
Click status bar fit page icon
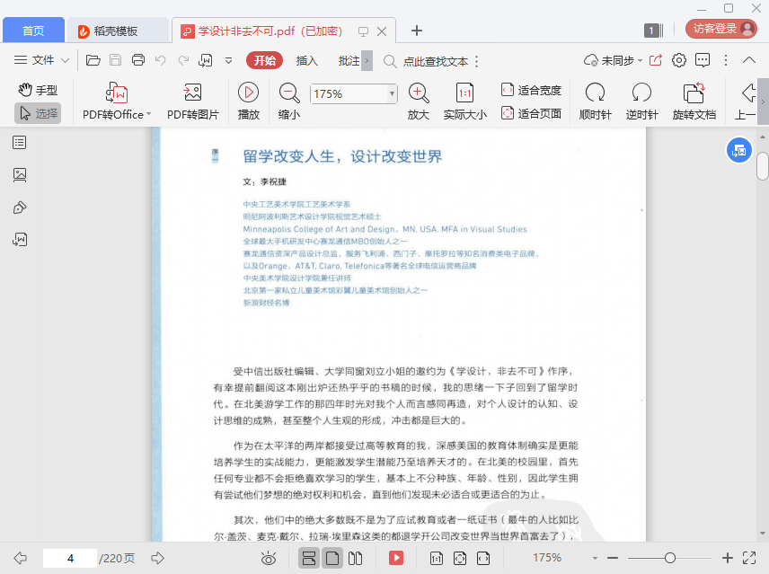coord(460,558)
